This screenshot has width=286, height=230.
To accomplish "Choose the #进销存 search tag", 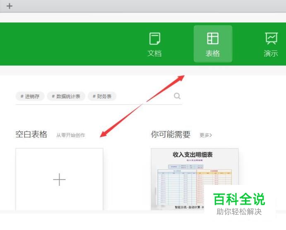I will coord(30,96).
